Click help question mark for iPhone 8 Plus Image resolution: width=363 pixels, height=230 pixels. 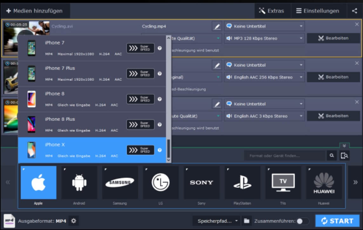[159, 124]
